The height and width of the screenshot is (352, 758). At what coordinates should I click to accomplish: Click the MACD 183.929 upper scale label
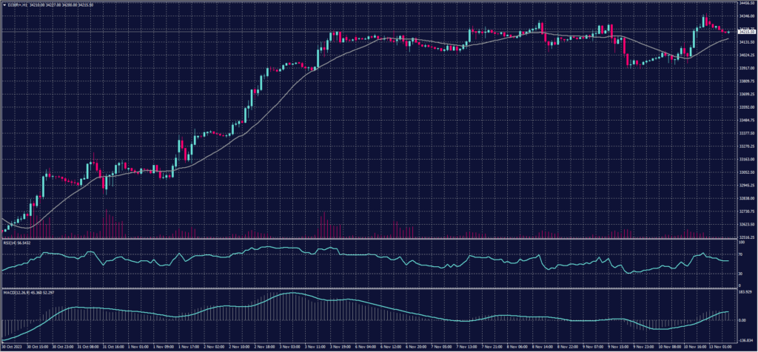[743, 291]
